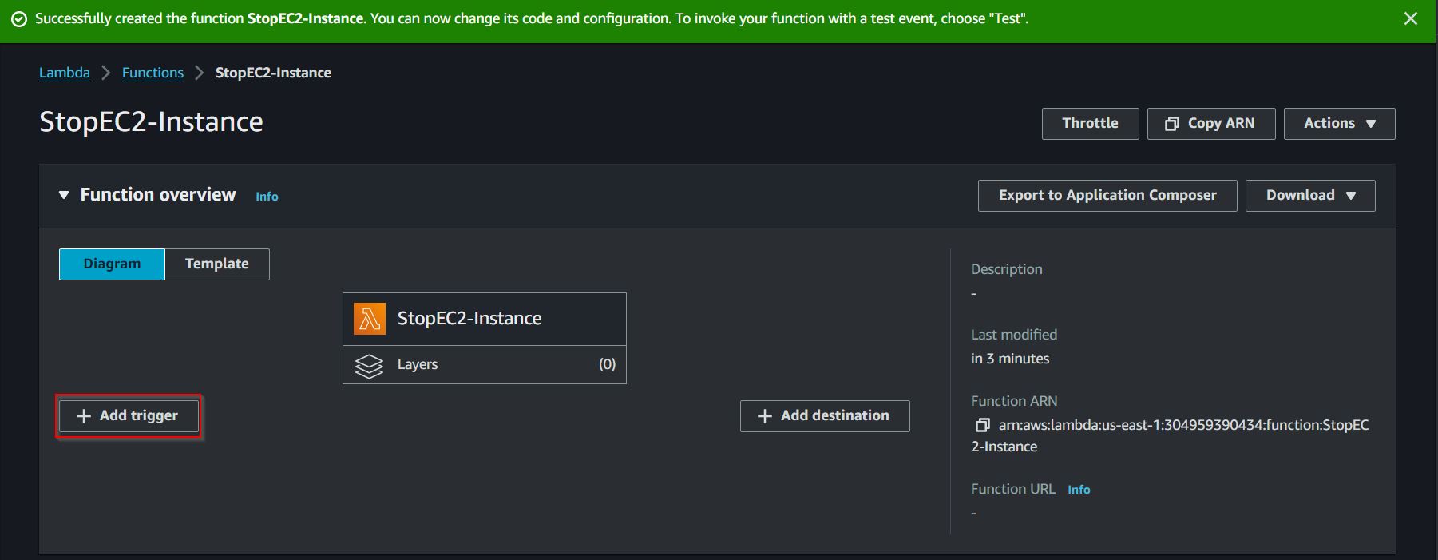Screen dimensions: 1438x560
Task: Click the Layers count (0)
Action: (607, 365)
